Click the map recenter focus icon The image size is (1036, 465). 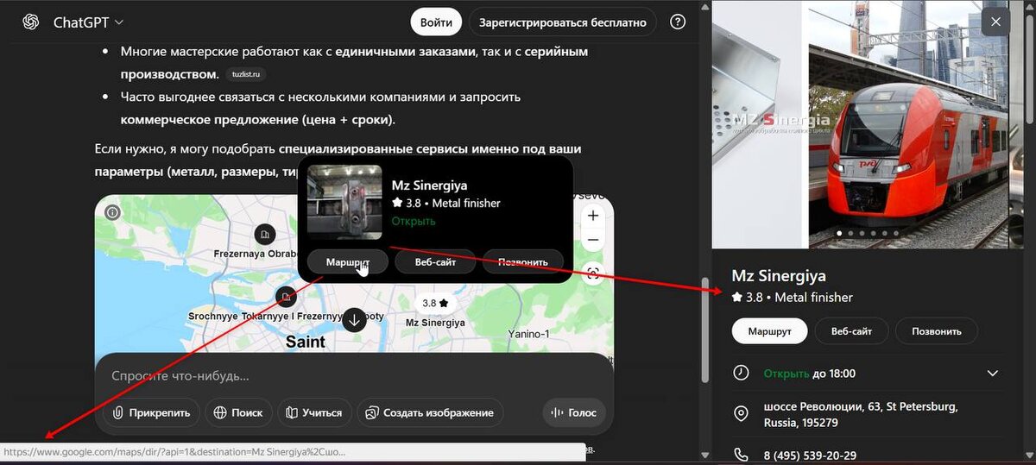click(x=593, y=273)
